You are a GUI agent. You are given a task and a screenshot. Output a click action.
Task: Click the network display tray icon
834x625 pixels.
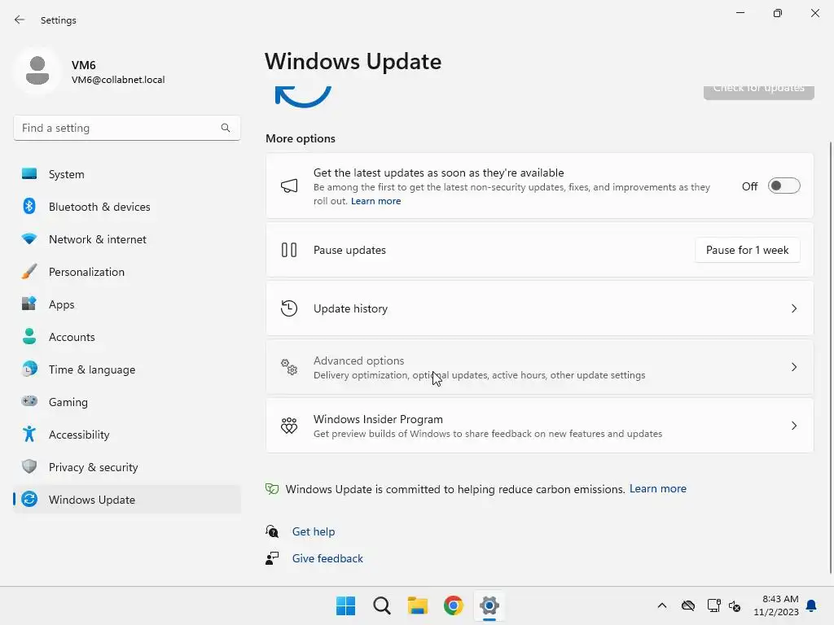[x=713, y=605]
